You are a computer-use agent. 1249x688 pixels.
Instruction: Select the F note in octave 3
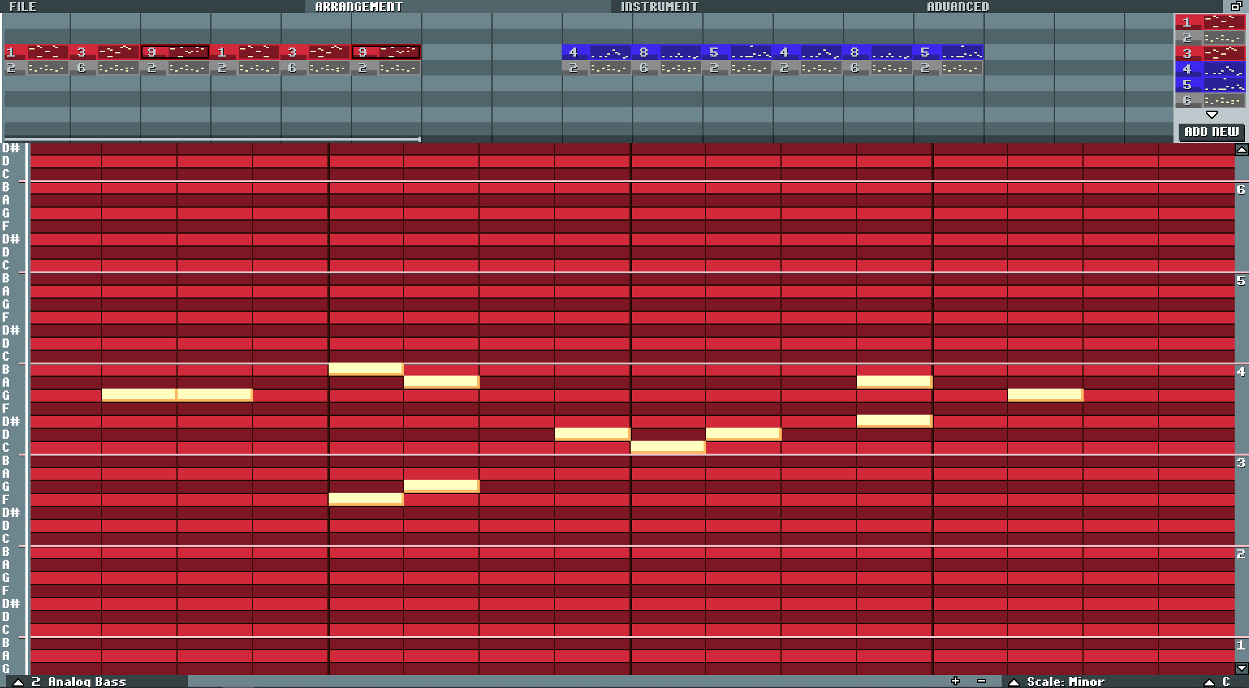click(366, 499)
